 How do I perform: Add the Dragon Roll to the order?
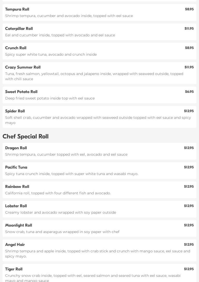[16, 148]
